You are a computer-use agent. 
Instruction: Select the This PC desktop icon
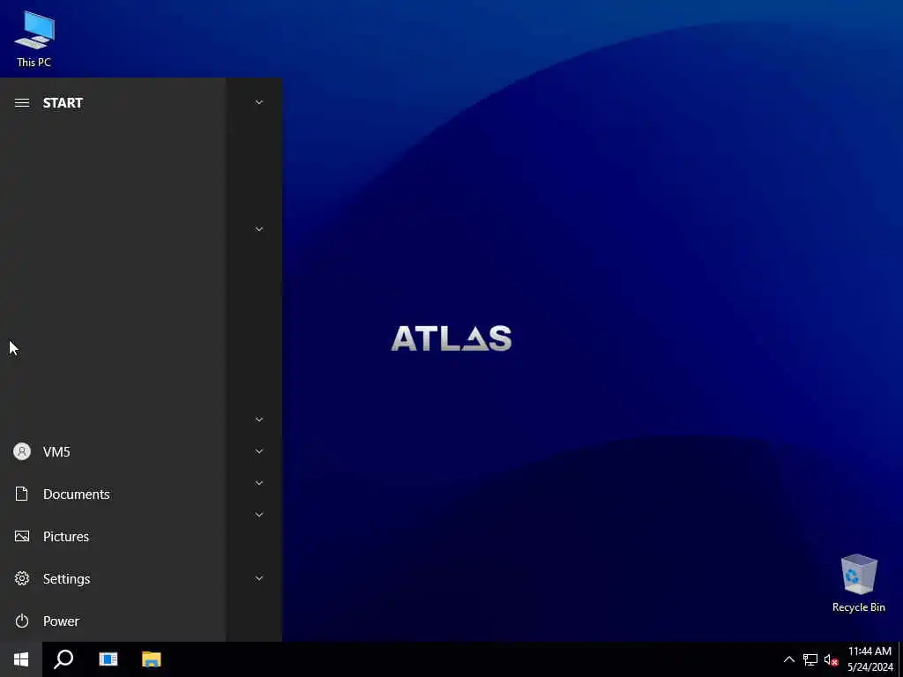click(x=34, y=39)
